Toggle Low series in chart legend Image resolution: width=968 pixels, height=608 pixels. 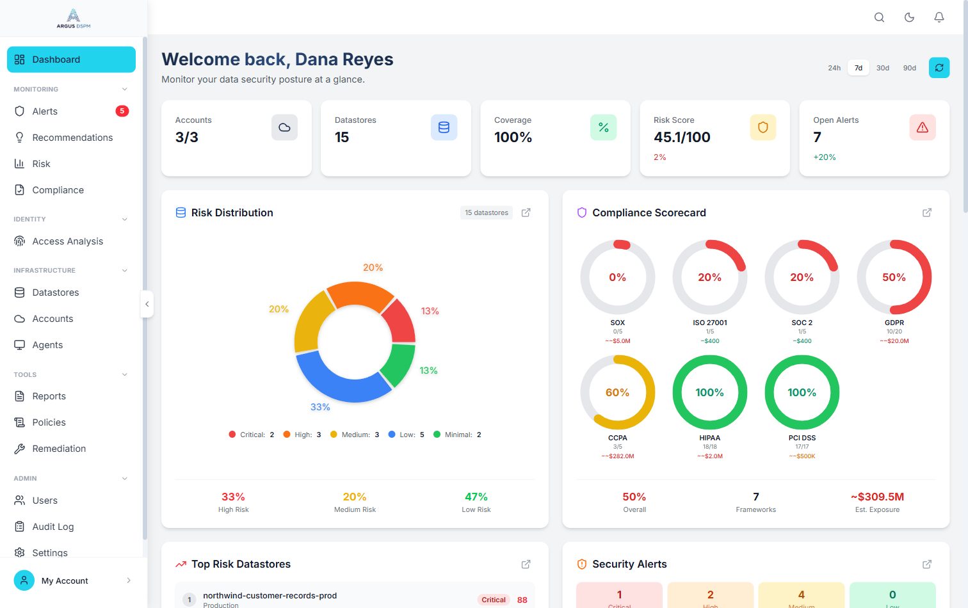406,435
